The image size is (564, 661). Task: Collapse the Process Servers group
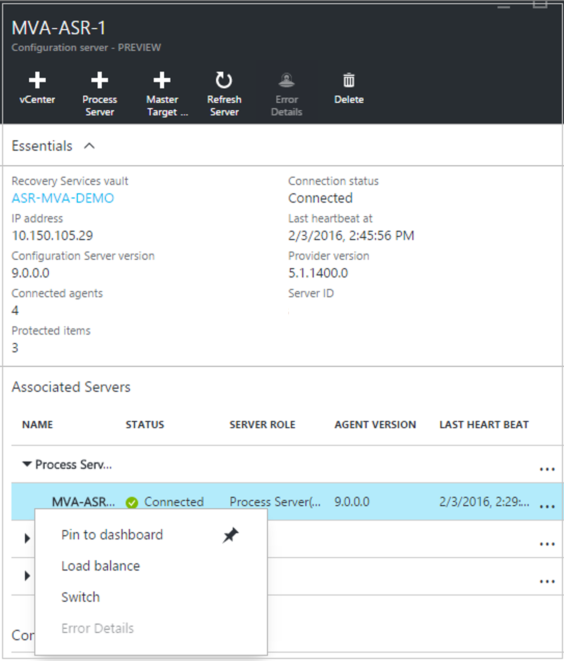pos(27,465)
